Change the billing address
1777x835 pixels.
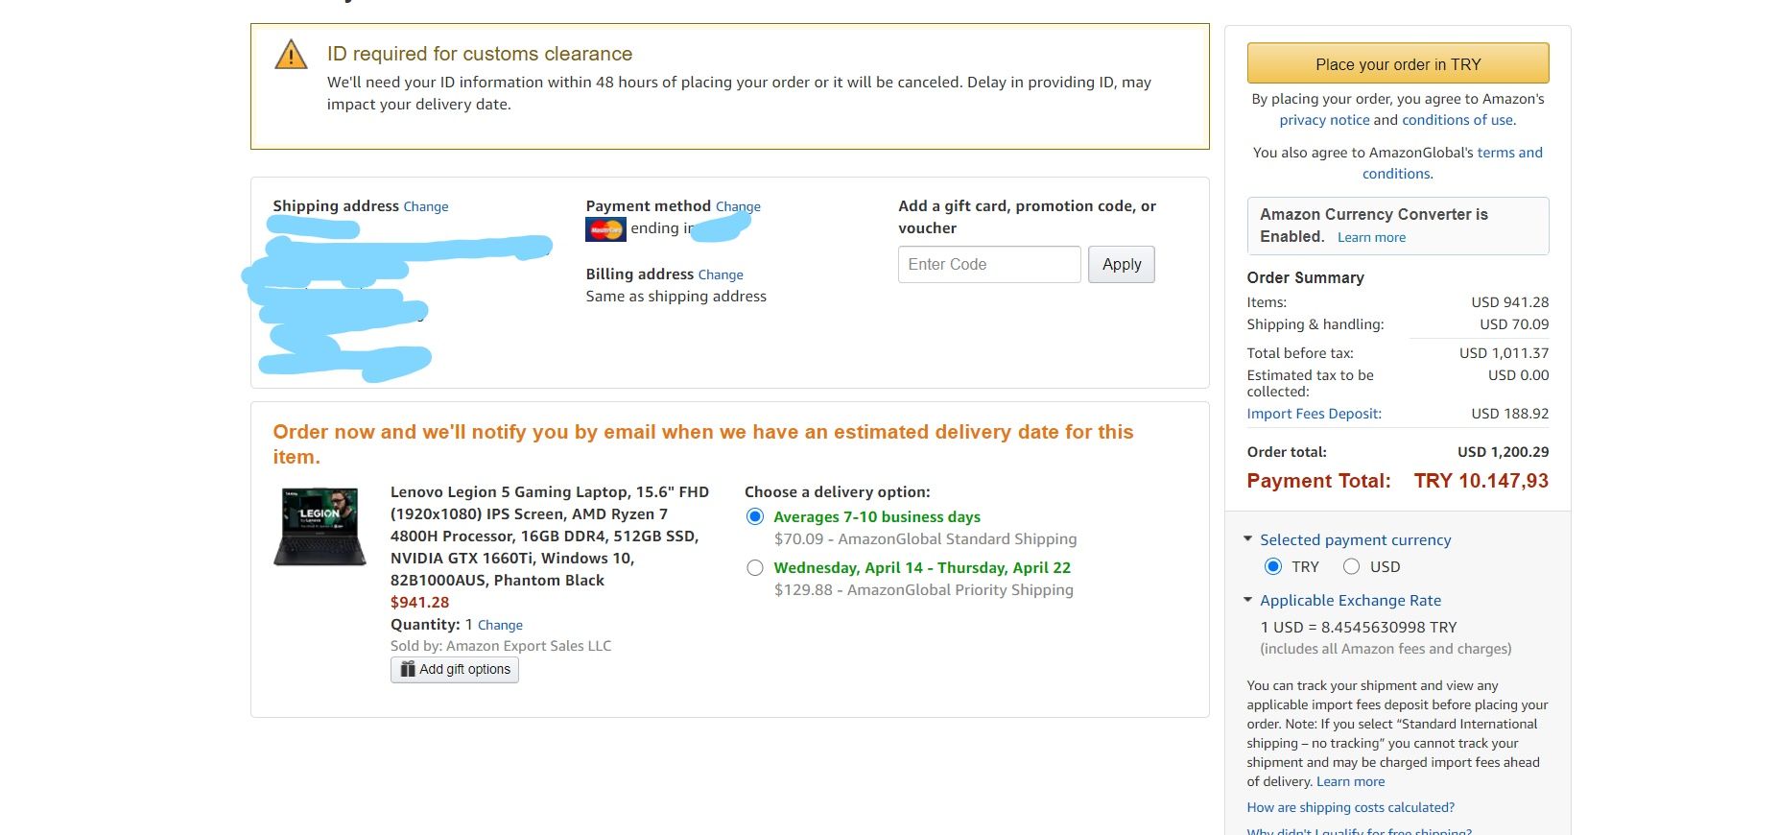[x=720, y=275]
